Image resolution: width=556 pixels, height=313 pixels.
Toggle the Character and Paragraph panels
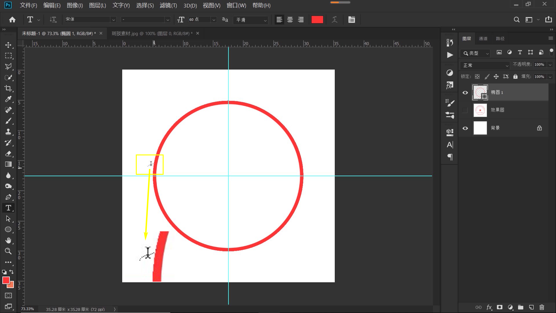coord(352,19)
